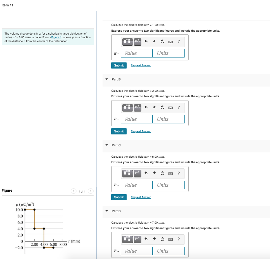Redo in Part C answer toolbar
The image size is (270, 259).
(x=154, y=173)
